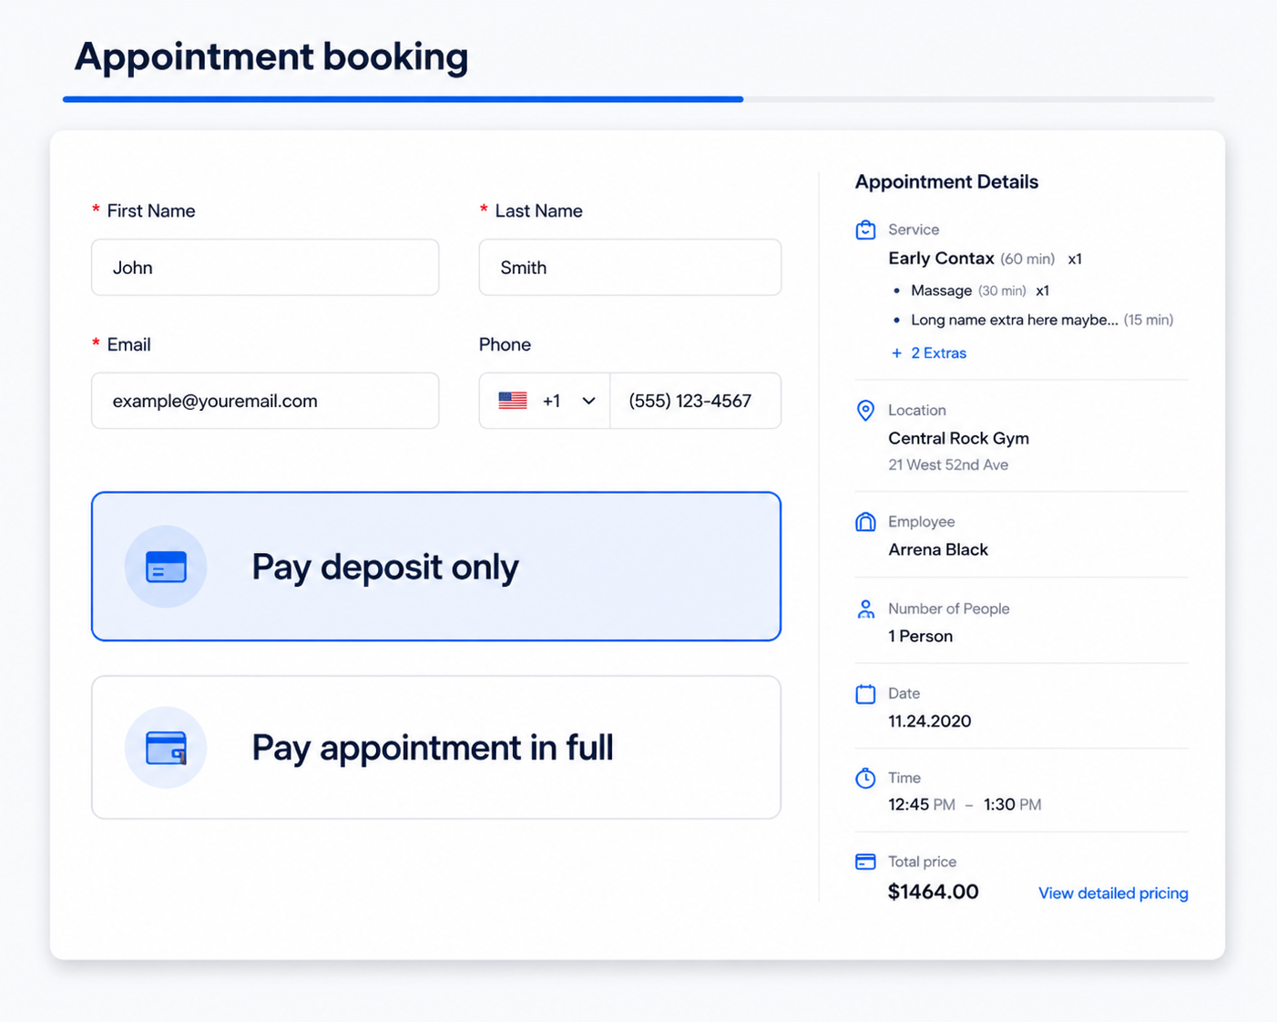
Task: Click the Early Contax service name
Action: (941, 259)
